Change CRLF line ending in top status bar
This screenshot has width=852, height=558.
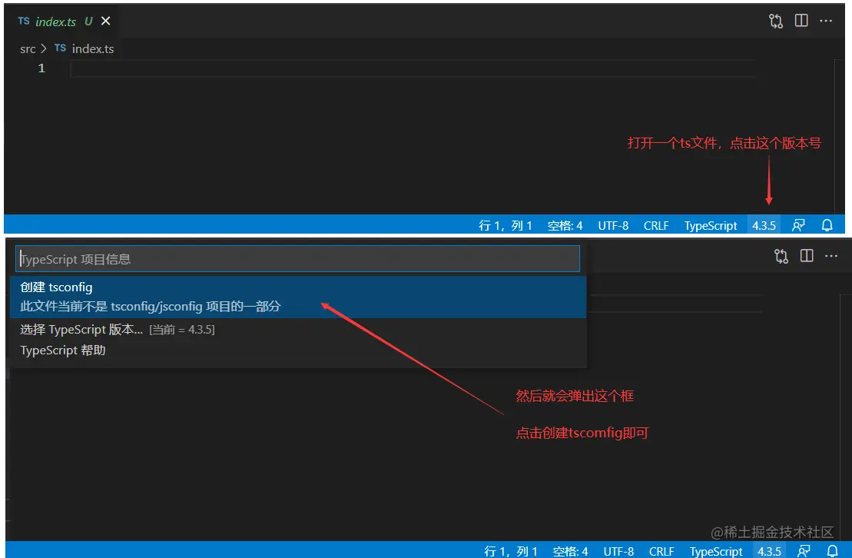pyautogui.click(x=656, y=225)
